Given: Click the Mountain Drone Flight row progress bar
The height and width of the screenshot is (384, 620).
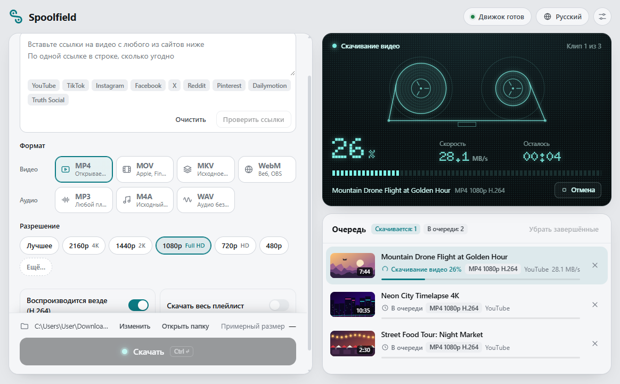Looking at the screenshot, I should pos(480,279).
